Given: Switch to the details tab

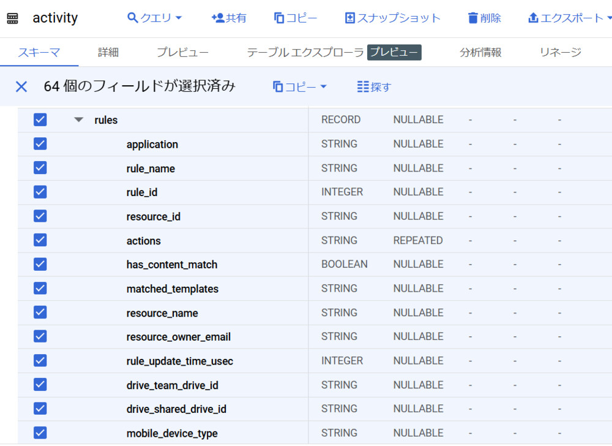Looking at the screenshot, I should pos(108,52).
